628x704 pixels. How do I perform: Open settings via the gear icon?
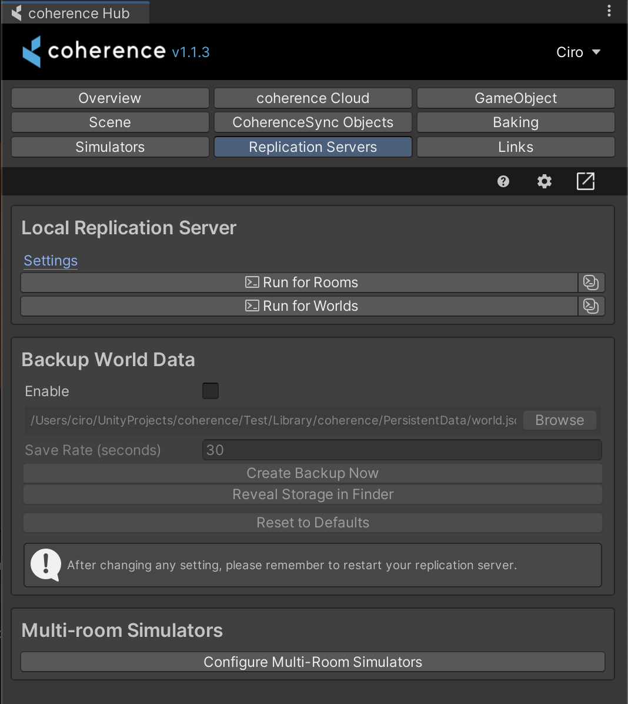pos(545,181)
